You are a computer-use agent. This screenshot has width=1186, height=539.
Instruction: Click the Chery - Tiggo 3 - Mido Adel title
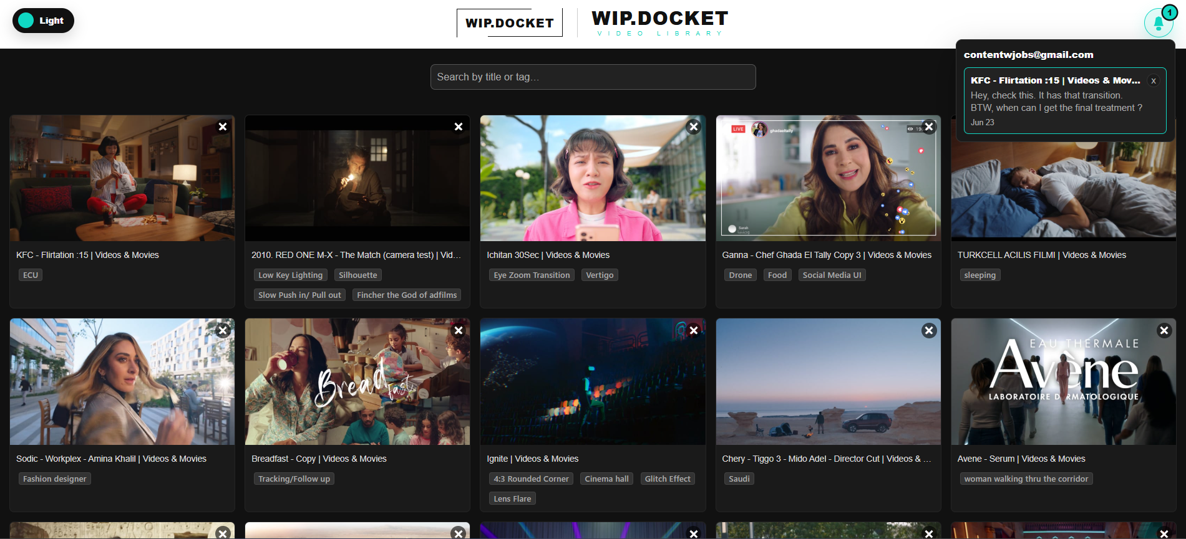(827, 459)
